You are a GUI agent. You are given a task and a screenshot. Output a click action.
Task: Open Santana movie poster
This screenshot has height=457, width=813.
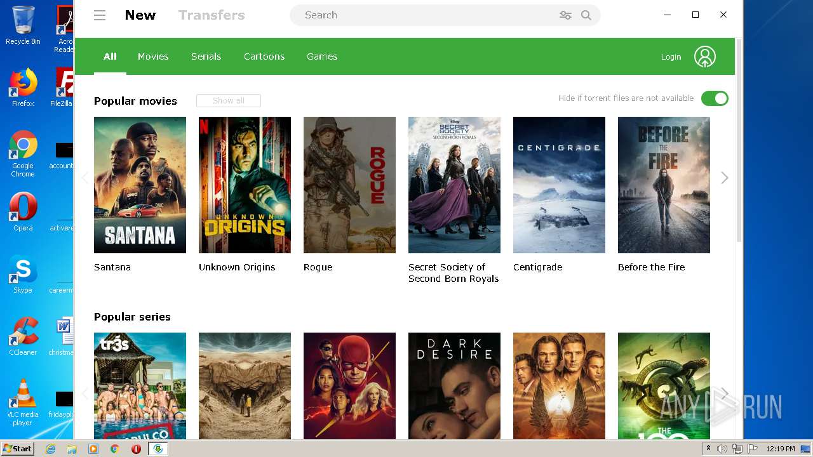pyautogui.click(x=140, y=185)
